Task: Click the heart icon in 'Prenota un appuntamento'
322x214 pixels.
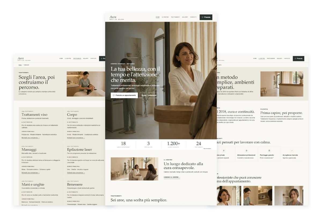Action: click(x=114, y=95)
